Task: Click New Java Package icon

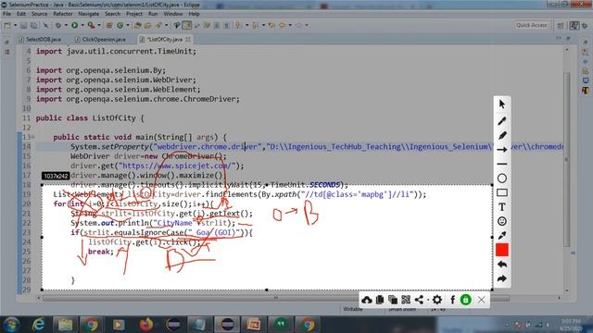Action: (x=109, y=25)
